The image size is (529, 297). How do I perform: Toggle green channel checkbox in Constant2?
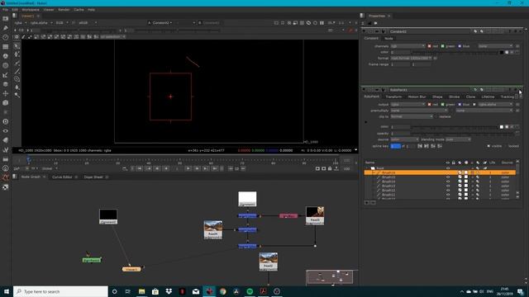[x=443, y=46]
